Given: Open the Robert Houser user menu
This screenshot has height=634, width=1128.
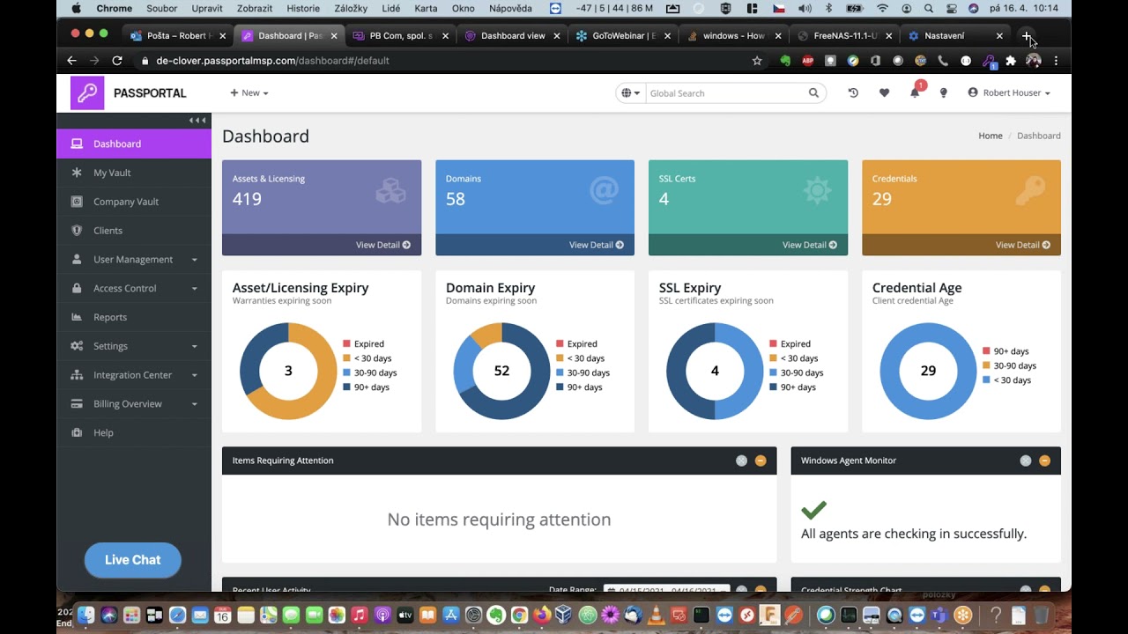Looking at the screenshot, I should pyautogui.click(x=1009, y=93).
